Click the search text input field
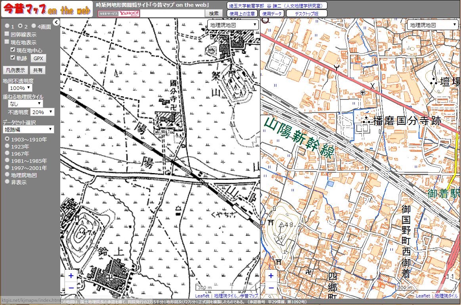The width and height of the screenshot is (461, 305). coord(172,13)
